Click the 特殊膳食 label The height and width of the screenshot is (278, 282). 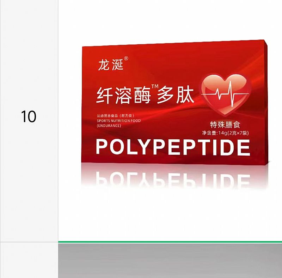[x=225, y=125]
